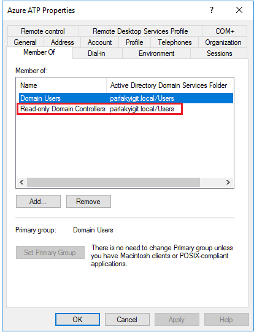
Task: Open the Remote control tab
Action: click(43, 31)
